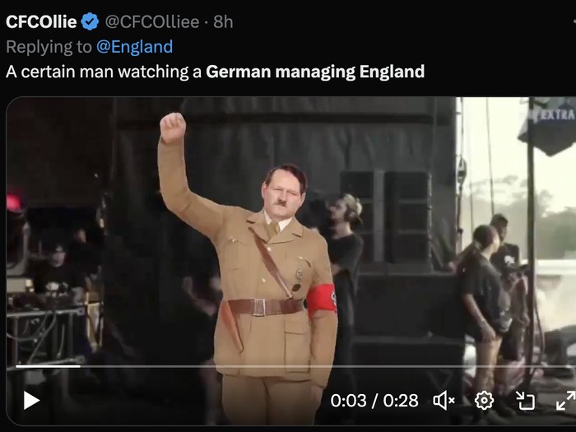Screen dimensions: 576x432
Task: Seek using the video progress bar
Action: 295,366
